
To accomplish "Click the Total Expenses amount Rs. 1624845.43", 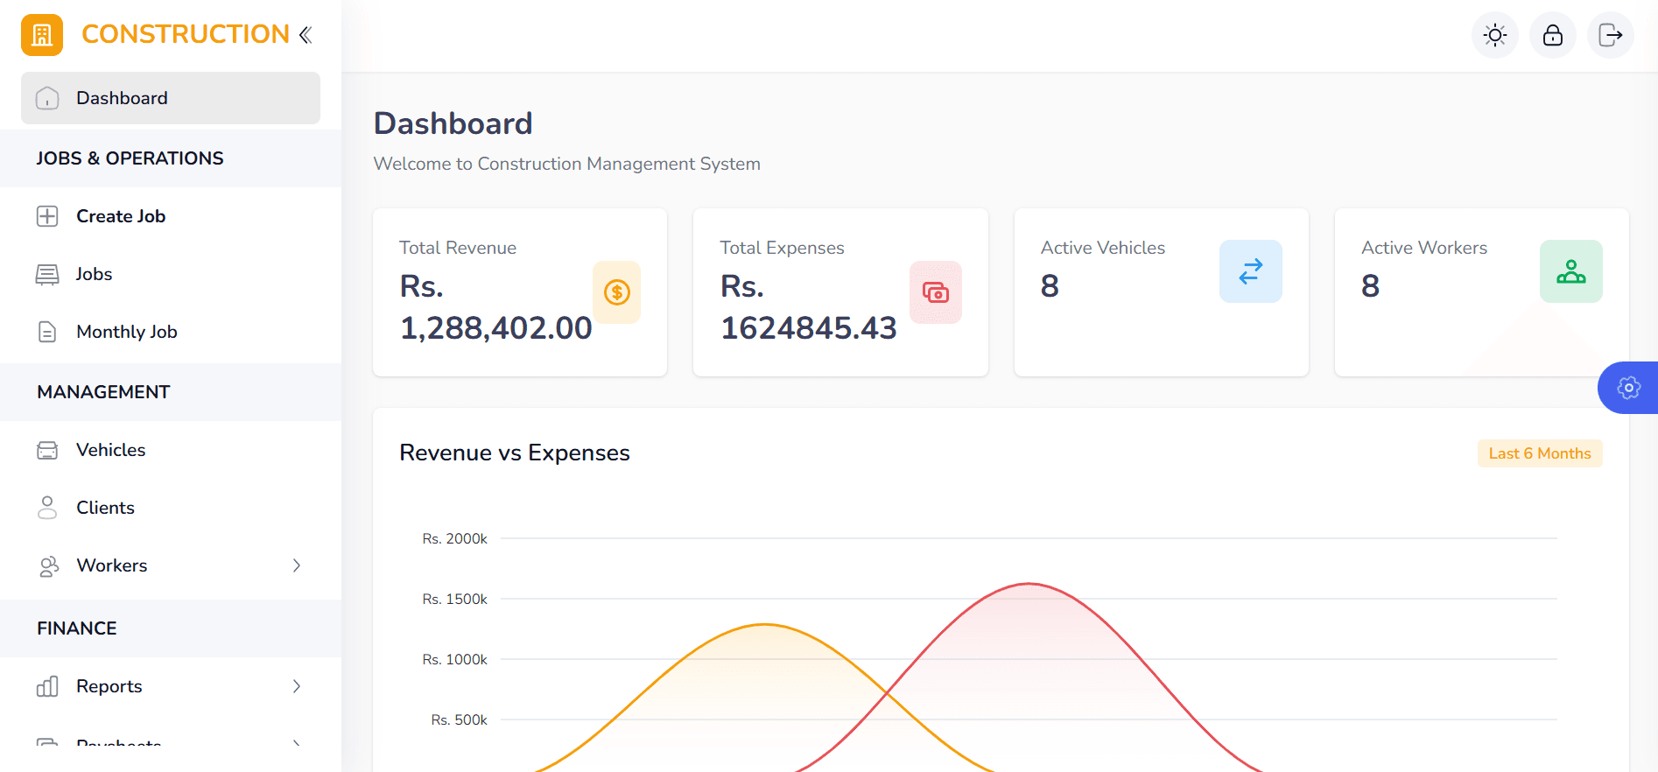I will coord(809,307).
